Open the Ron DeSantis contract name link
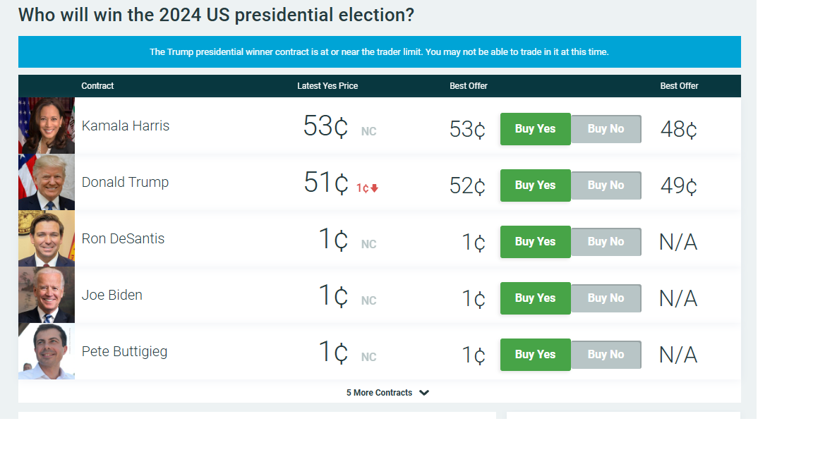The image size is (813, 457). tap(123, 238)
